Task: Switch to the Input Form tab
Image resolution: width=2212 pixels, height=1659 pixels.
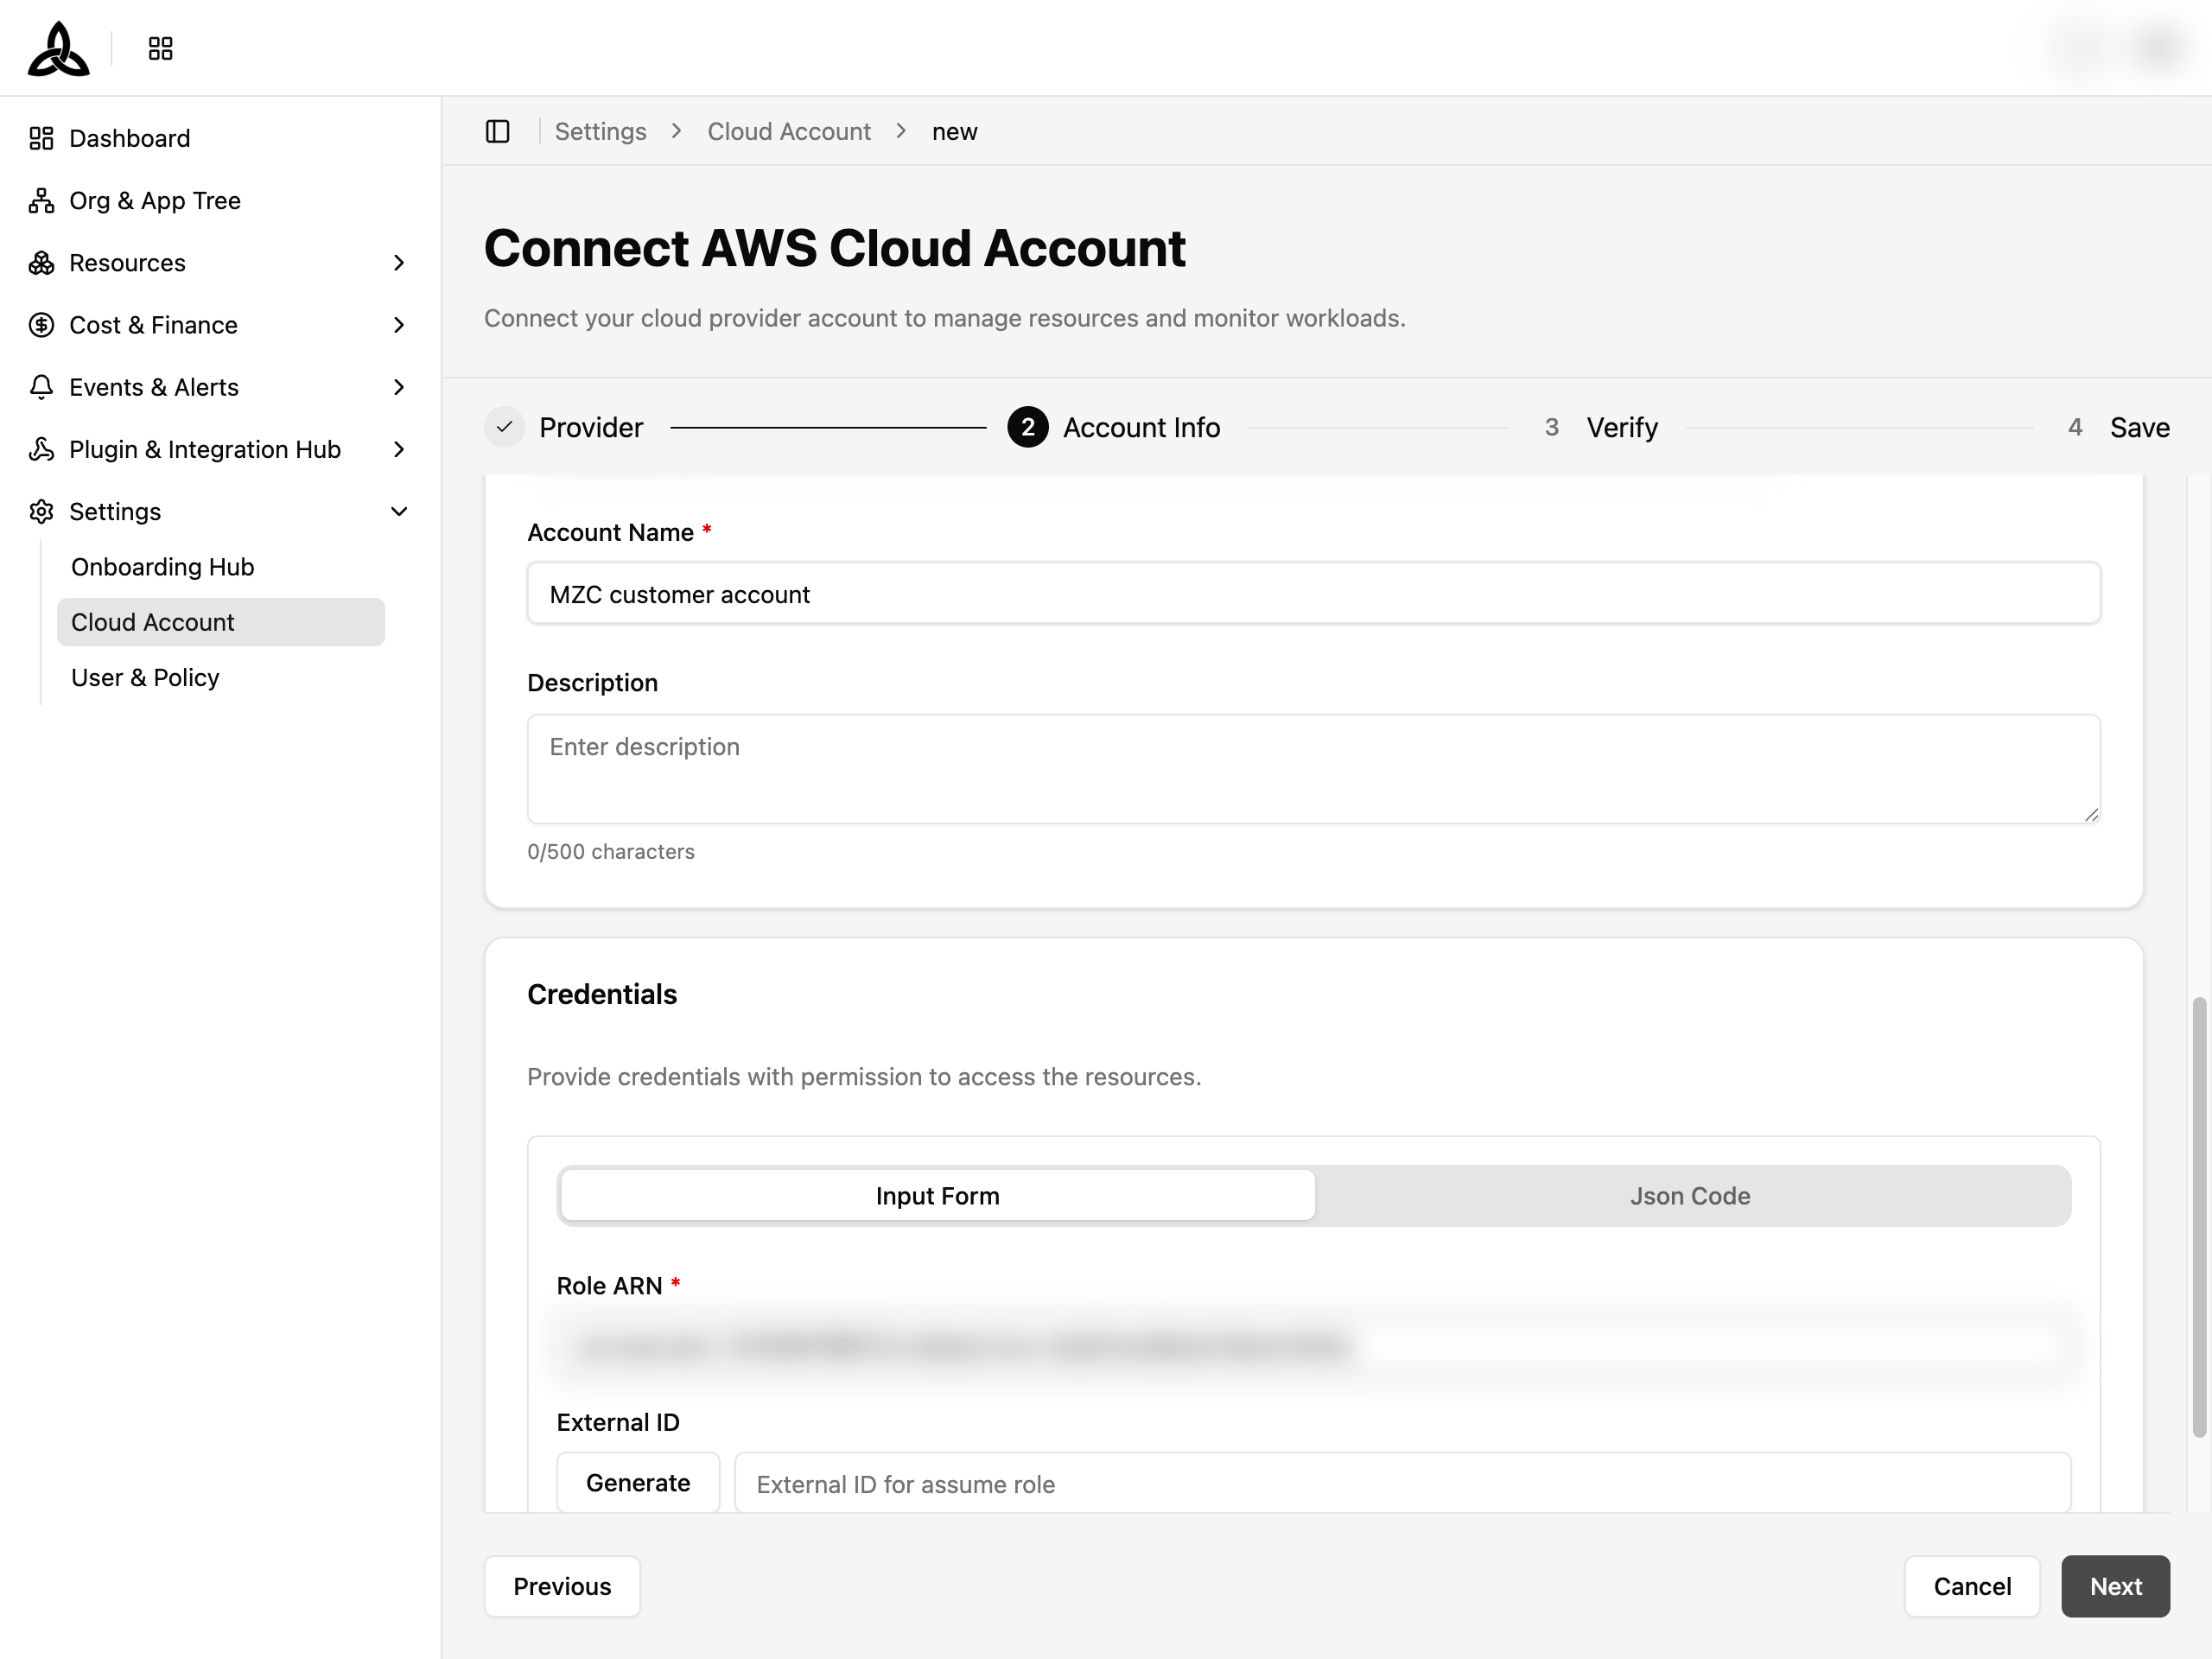Action: pos(938,1195)
